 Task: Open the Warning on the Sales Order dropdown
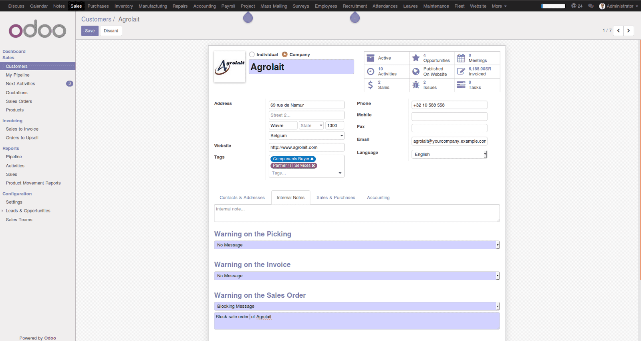[357, 306]
